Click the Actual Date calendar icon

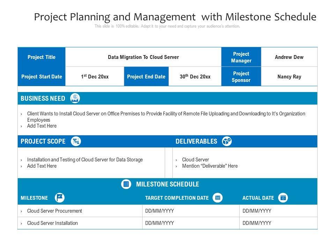click(x=283, y=198)
